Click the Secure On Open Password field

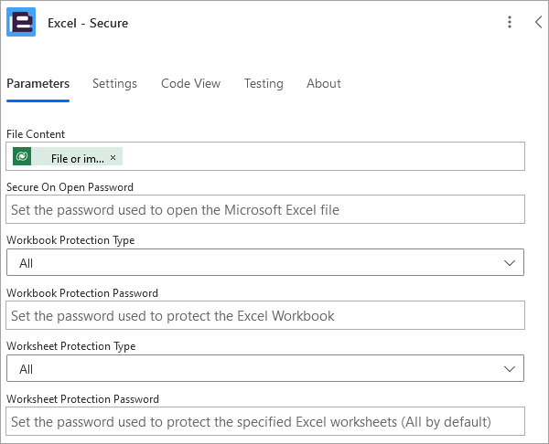point(265,209)
